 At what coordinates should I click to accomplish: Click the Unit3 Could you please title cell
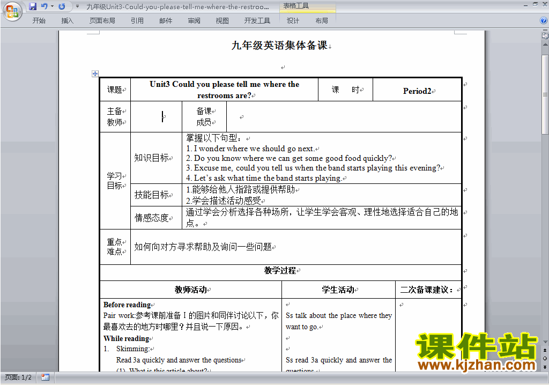tap(225, 90)
